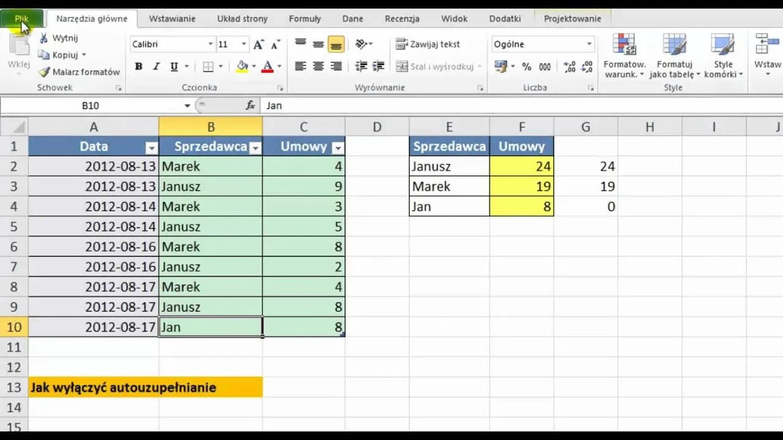783x440 pixels.
Task: Open the Ogólne number format dropdown
Action: (589, 44)
